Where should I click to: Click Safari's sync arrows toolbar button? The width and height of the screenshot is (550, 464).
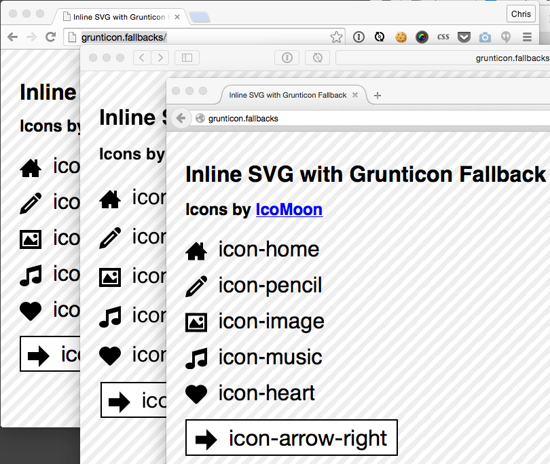[x=318, y=58]
